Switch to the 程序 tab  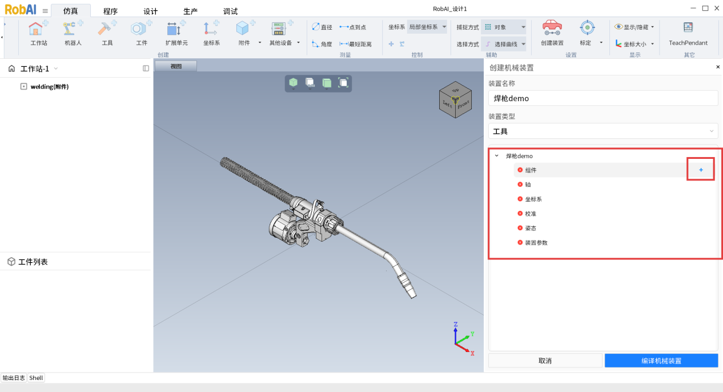click(110, 11)
